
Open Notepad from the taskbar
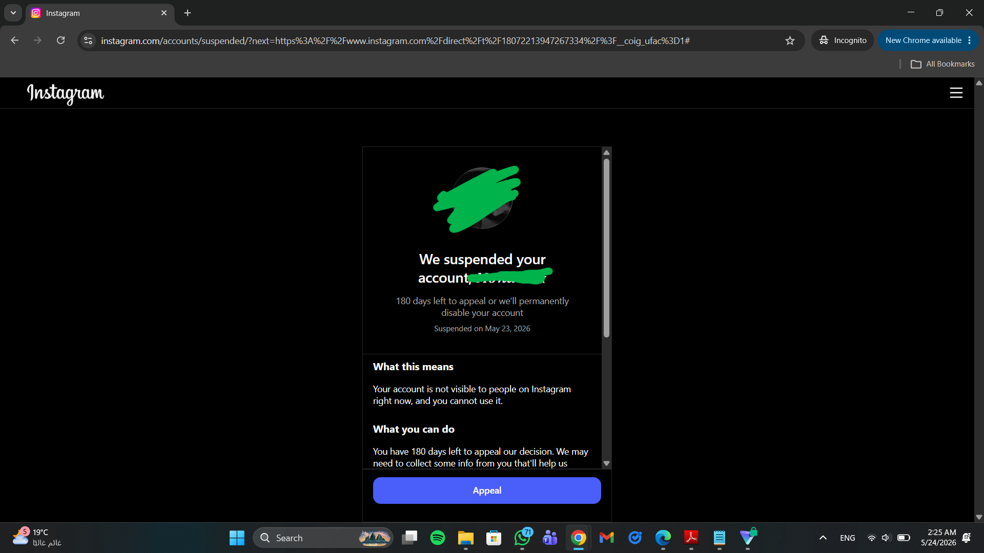pyautogui.click(x=720, y=538)
